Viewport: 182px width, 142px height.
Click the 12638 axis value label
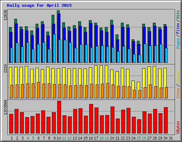pos(5,15)
